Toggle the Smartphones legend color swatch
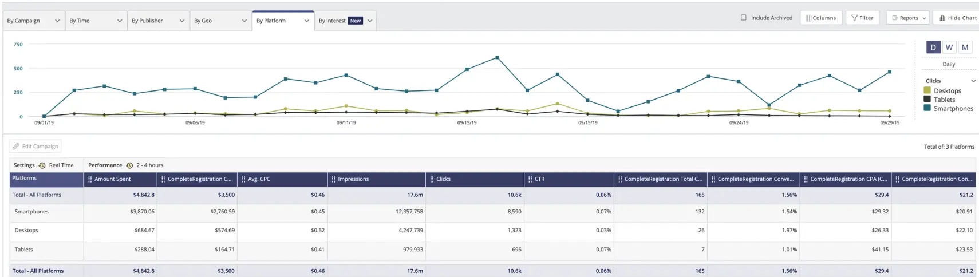The image size is (979, 277). click(927, 108)
